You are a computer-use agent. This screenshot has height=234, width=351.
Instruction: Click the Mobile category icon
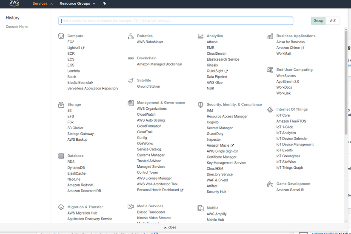(200, 208)
